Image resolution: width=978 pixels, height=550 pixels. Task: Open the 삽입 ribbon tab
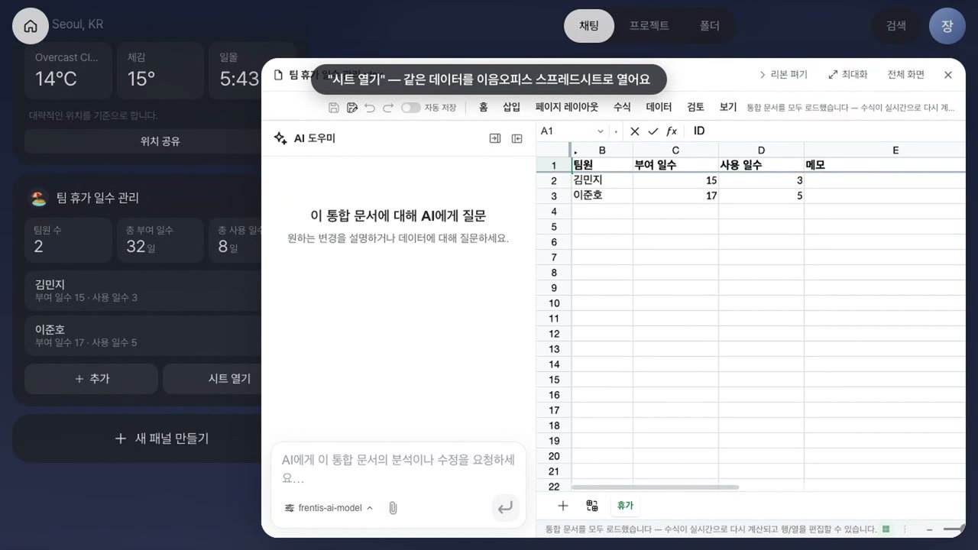511,108
